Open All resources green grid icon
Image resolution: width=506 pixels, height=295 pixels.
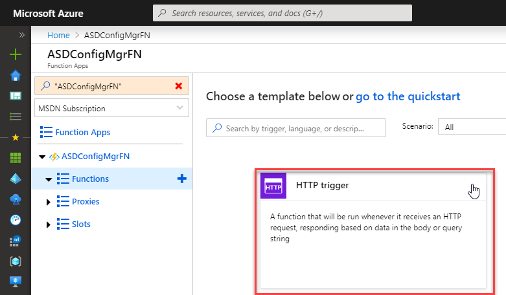click(16, 158)
